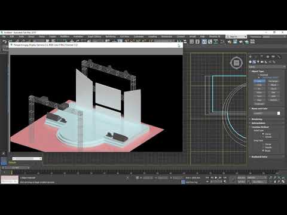Image resolution: width=287 pixels, height=215 pixels.
Task: Switch to the Modify command panel tab
Action: pyautogui.click(x=257, y=57)
